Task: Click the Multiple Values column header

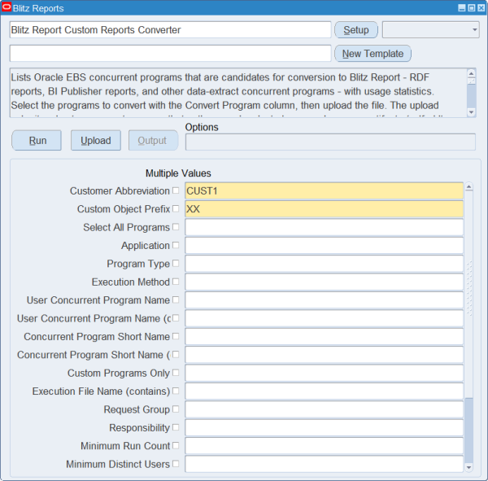Action: (x=178, y=173)
